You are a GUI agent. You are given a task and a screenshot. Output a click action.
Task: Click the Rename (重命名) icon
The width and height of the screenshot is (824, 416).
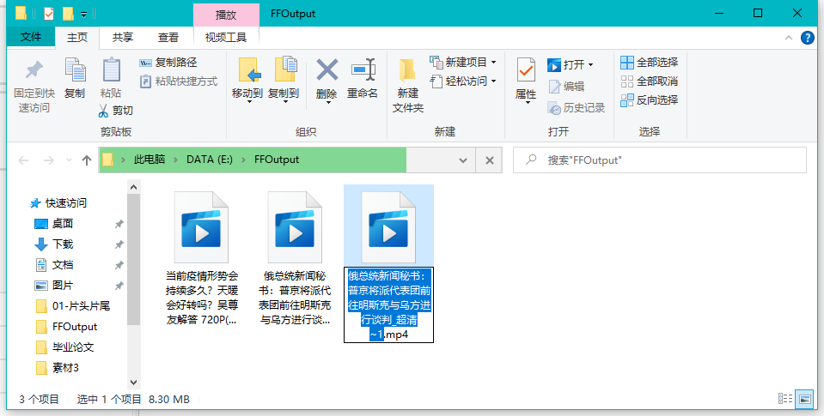[x=363, y=69]
